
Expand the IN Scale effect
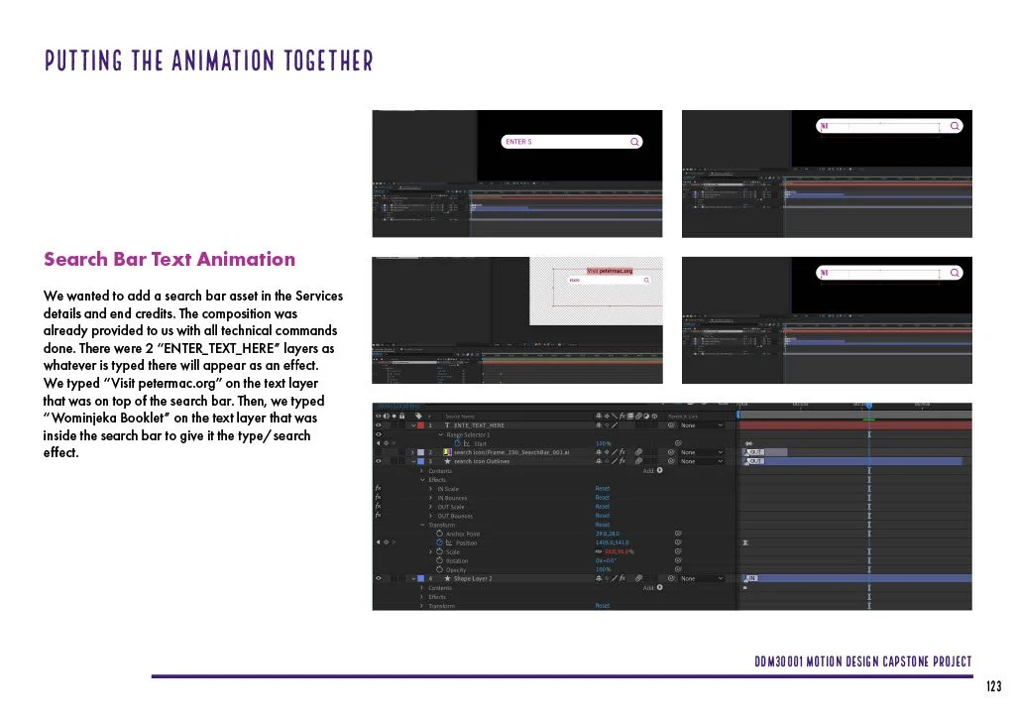(431, 489)
